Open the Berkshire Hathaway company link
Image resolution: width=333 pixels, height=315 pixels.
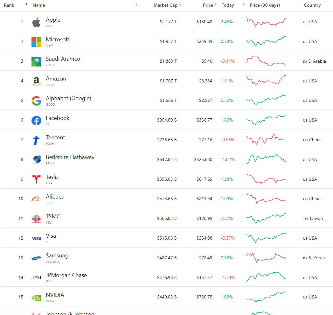(x=70, y=157)
